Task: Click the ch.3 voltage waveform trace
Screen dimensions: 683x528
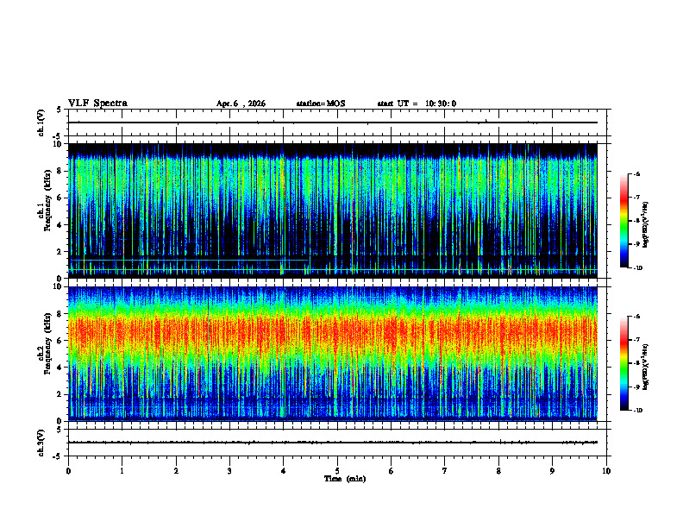Action: coord(333,443)
